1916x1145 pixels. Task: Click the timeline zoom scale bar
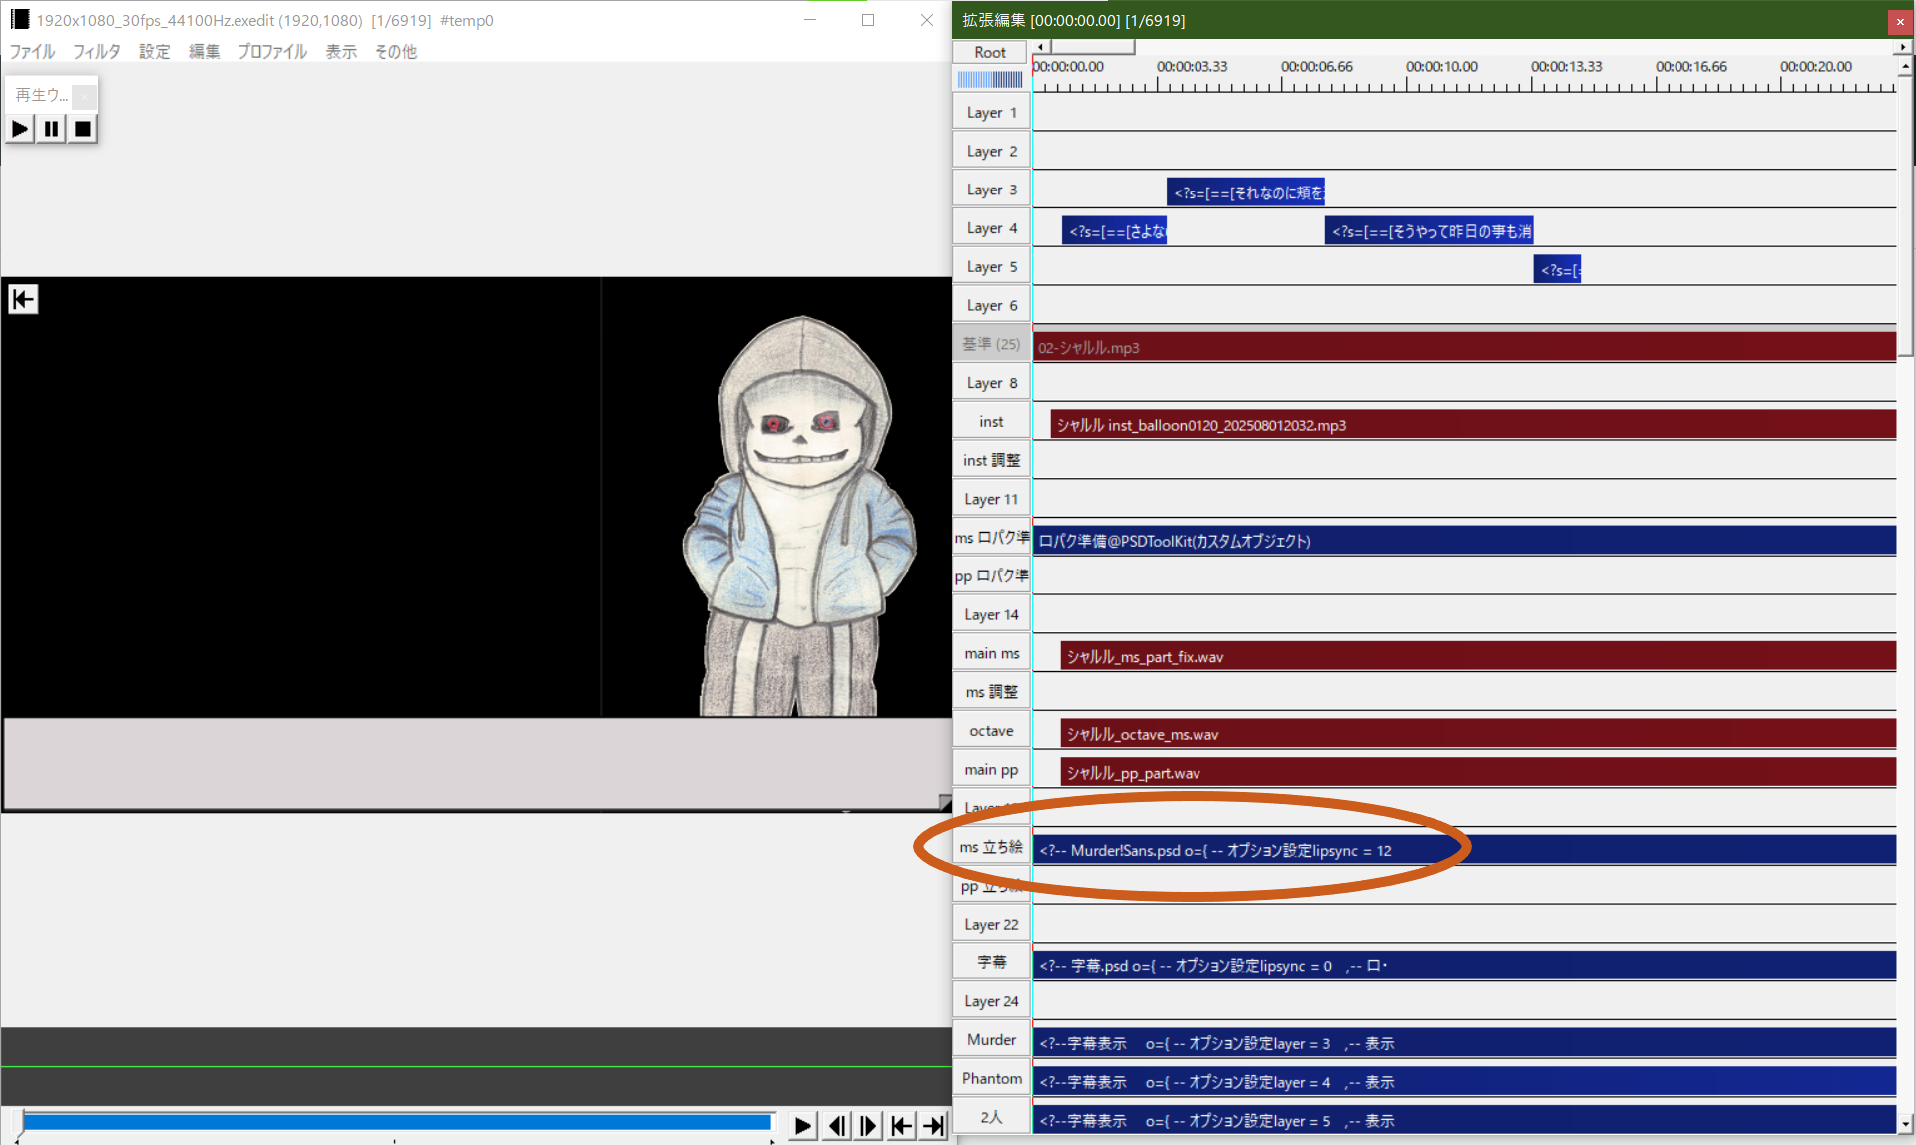point(990,79)
